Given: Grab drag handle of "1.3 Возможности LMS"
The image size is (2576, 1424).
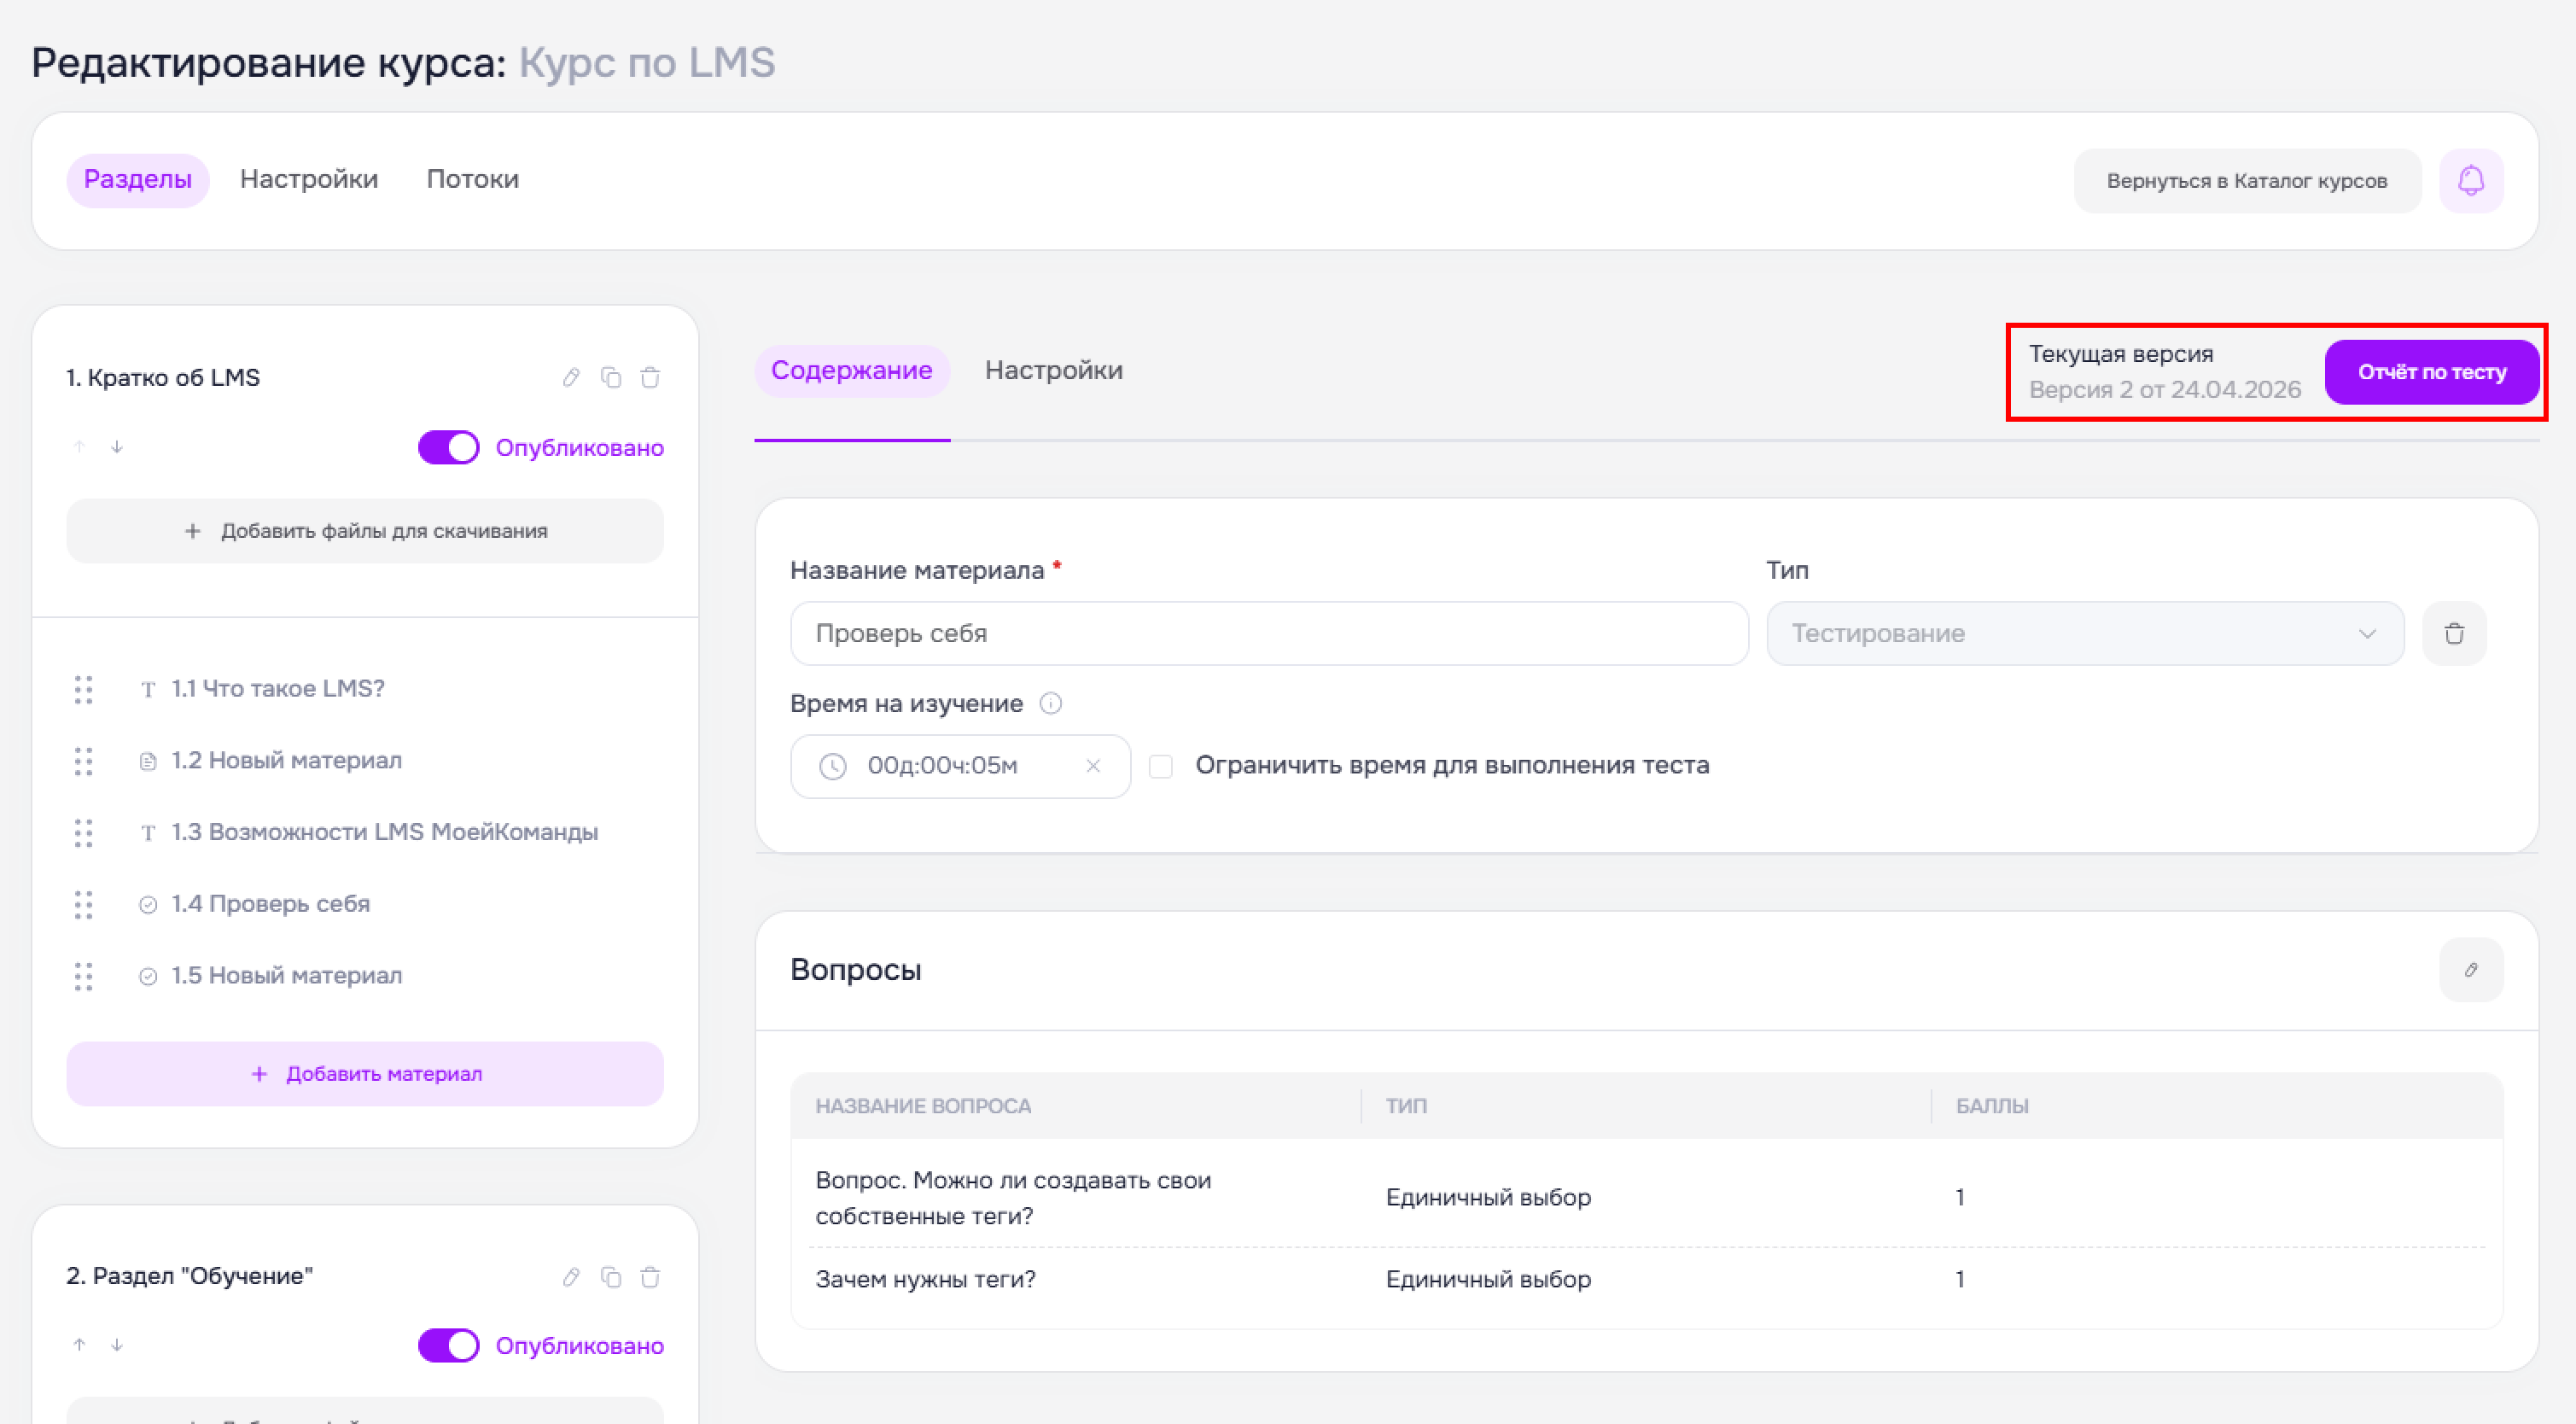Looking at the screenshot, I should [84, 832].
